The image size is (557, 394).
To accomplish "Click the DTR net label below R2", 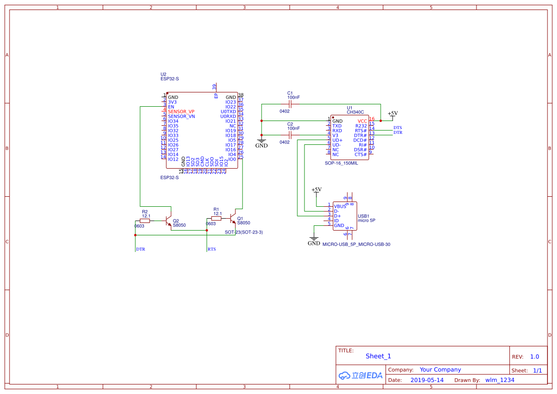I will tap(141, 249).
